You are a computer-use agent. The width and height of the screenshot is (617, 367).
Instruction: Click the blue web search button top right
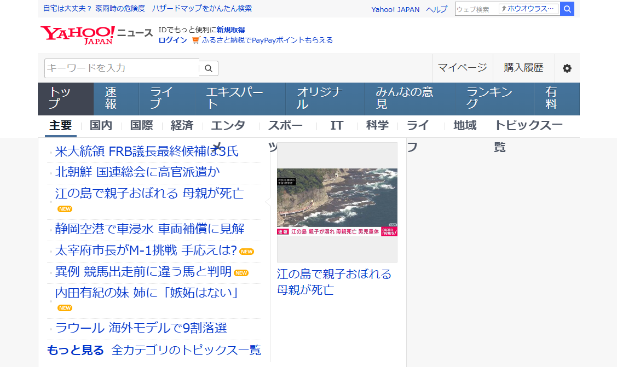(x=567, y=9)
